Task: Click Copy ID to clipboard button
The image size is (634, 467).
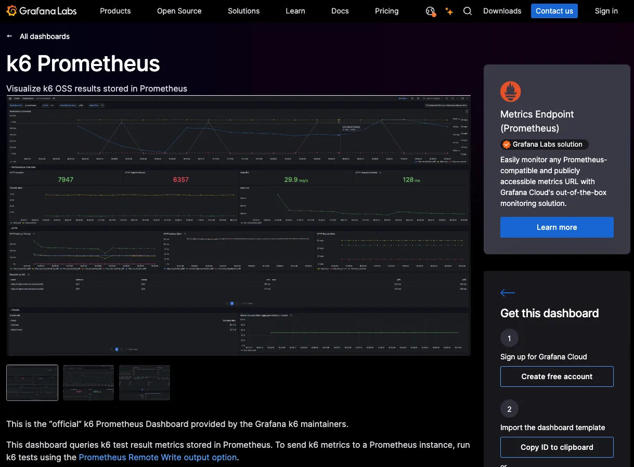Action: [557, 447]
